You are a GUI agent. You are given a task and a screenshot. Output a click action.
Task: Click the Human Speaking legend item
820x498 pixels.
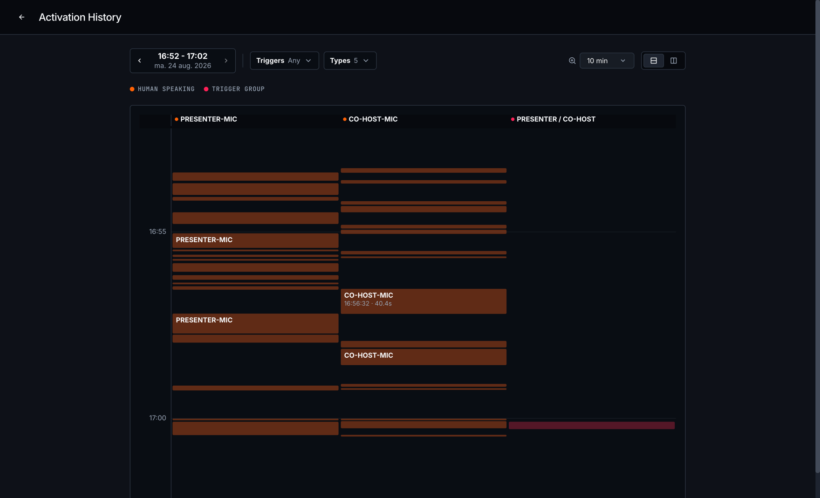pyautogui.click(x=162, y=89)
